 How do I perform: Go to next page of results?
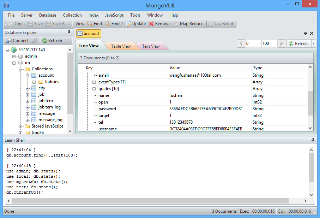[x=282, y=43]
